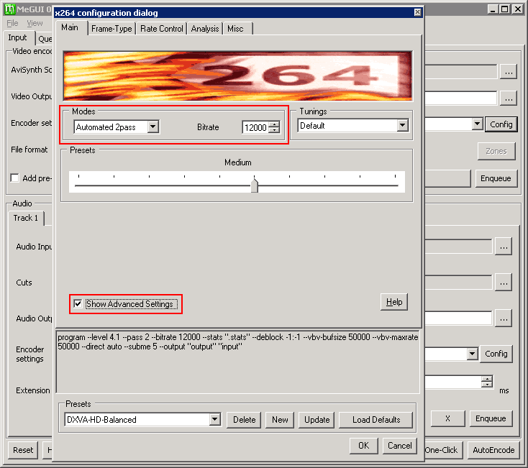Click browse button next to Video Output
528x468 pixels.
click(508, 98)
